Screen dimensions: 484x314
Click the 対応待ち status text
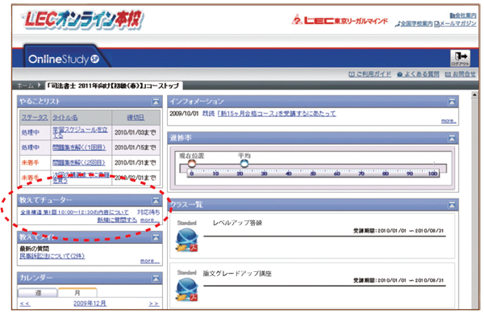[x=148, y=212]
